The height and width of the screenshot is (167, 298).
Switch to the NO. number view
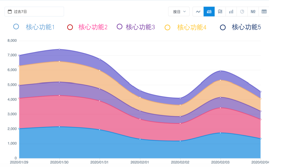(x=253, y=12)
